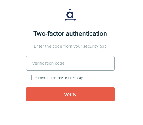The image size is (143, 125).
Task: Click the line with two dots under the logo
Action: [x=70, y=20]
